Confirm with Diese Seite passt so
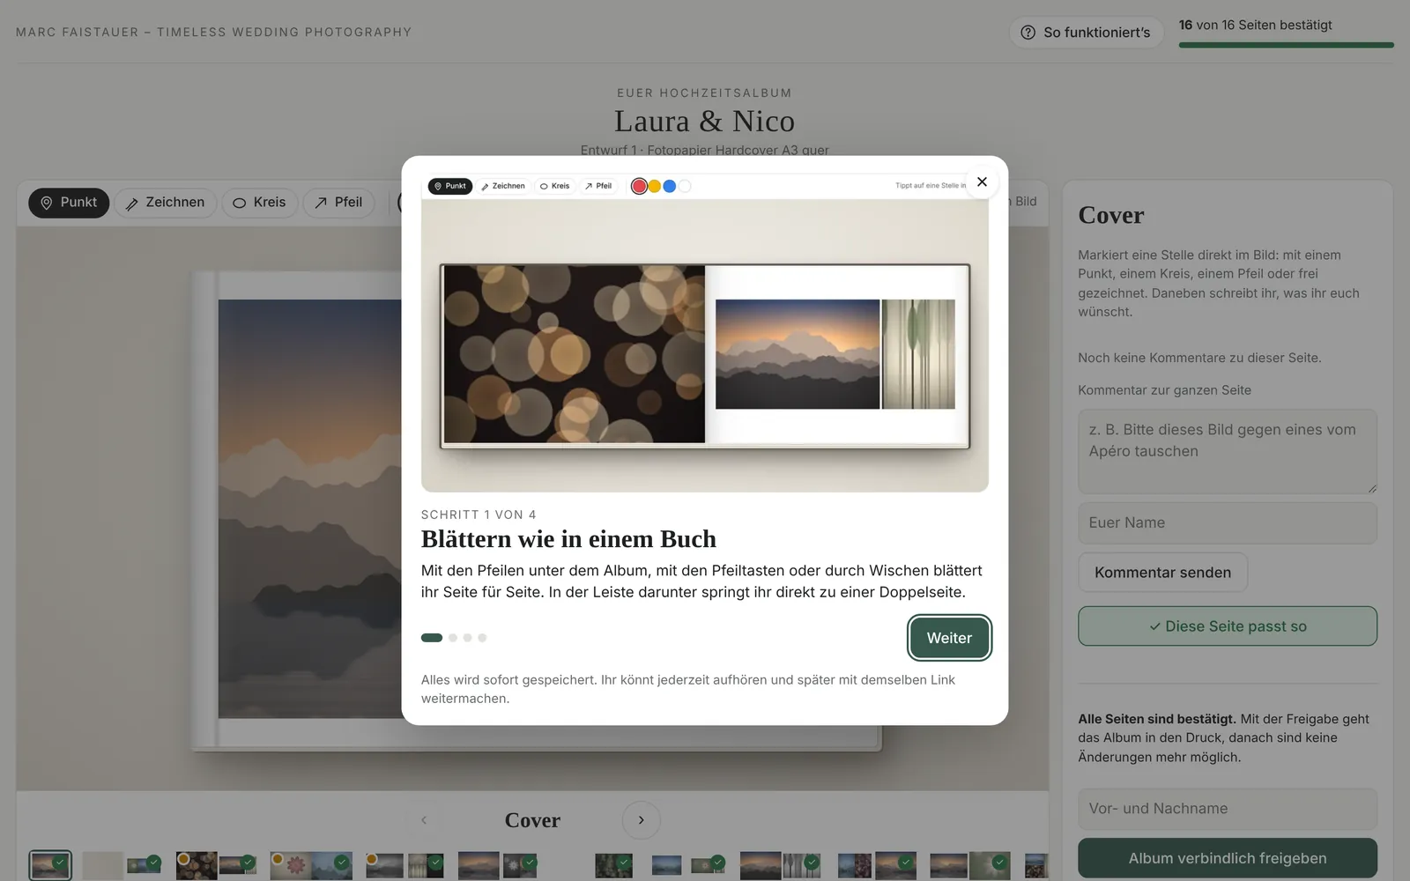 click(x=1228, y=626)
